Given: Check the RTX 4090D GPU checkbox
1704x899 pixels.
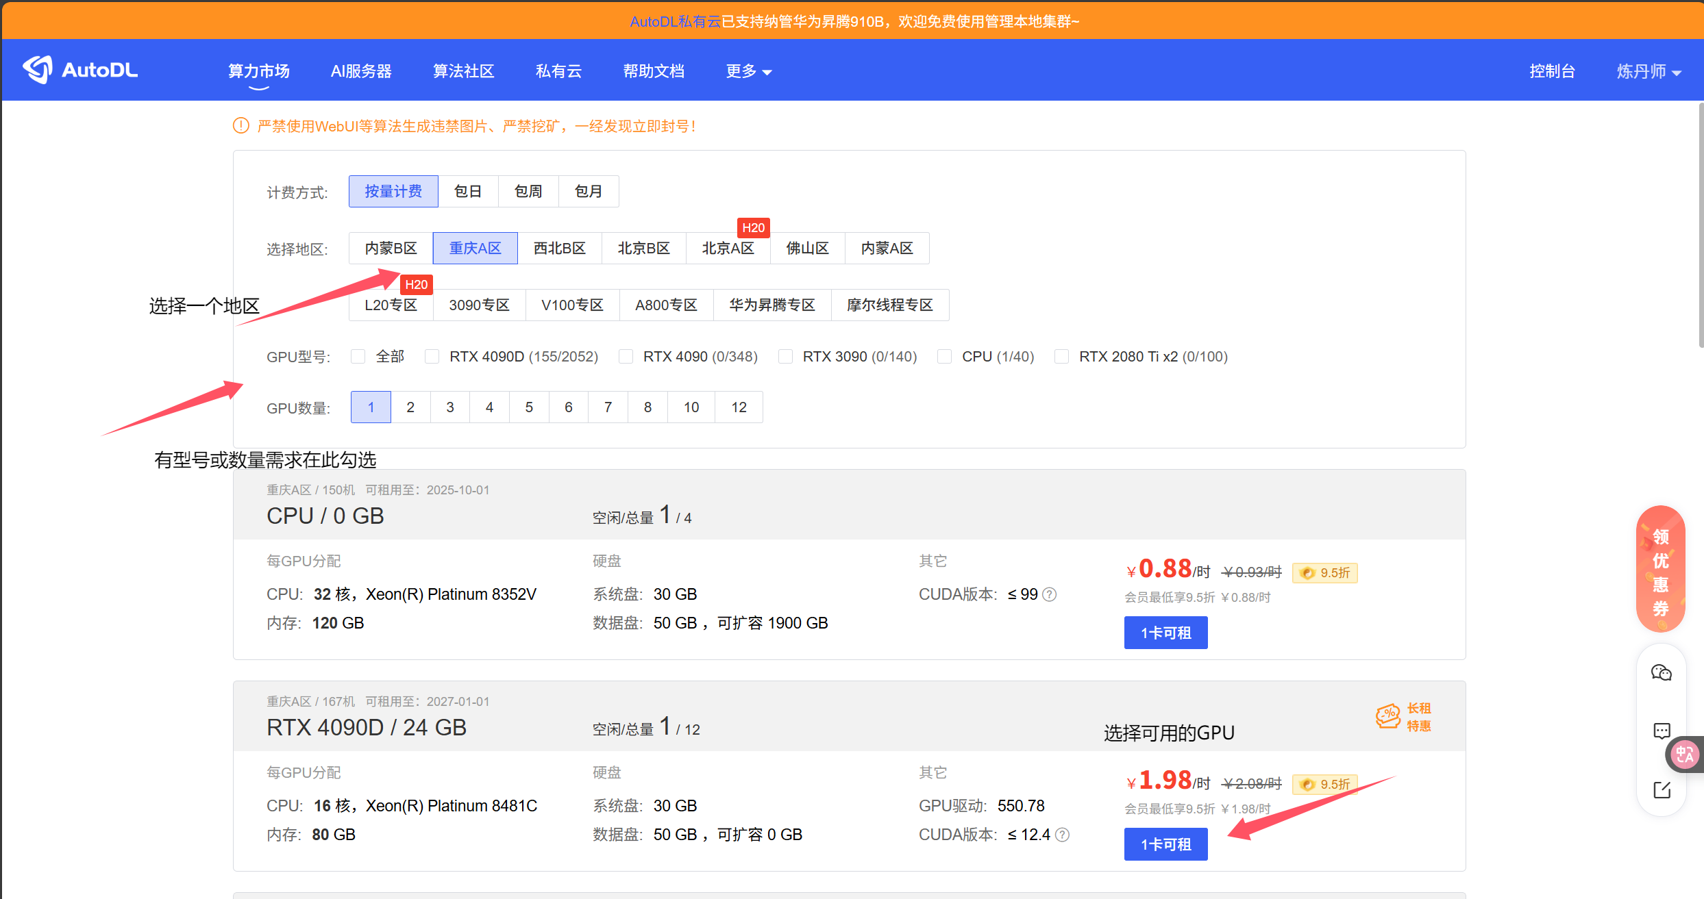Looking at the screenshot, I should [x=432, y=357].
